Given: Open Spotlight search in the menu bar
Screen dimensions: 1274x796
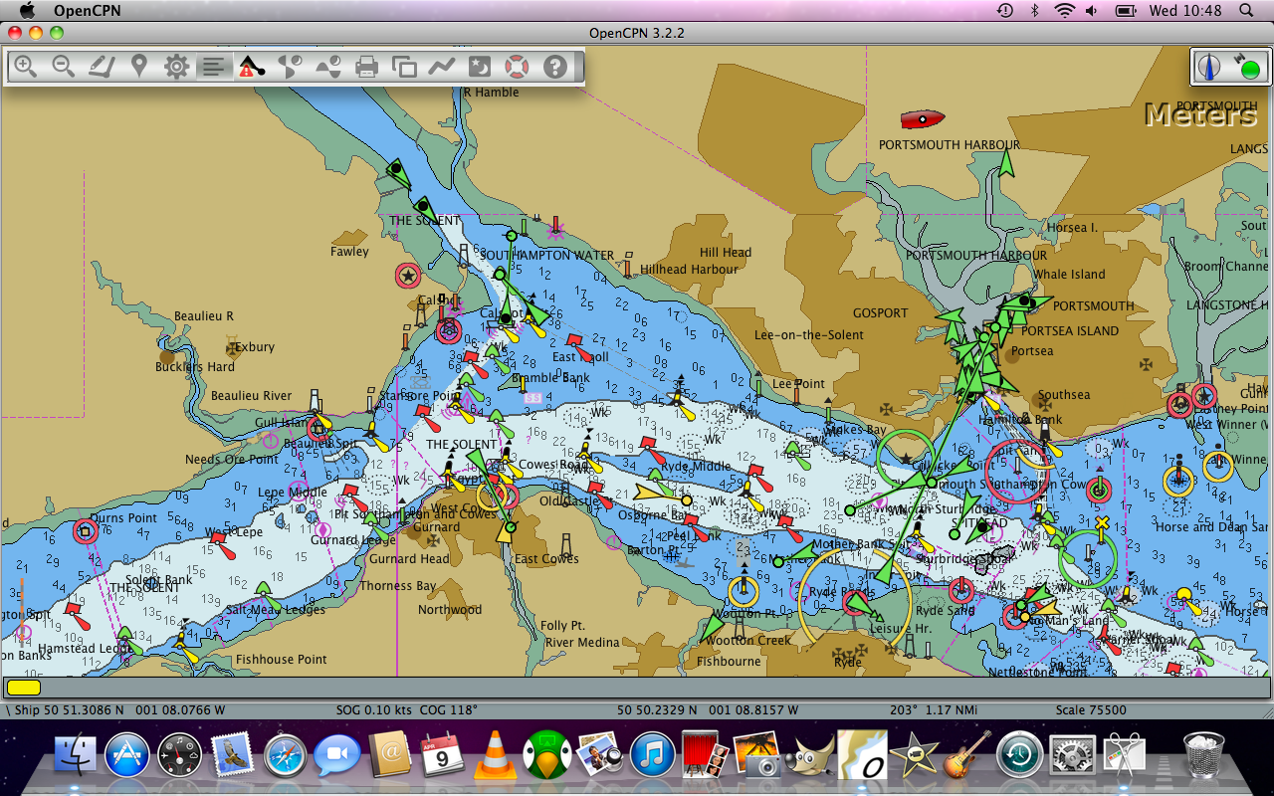Looking at the screenshot, I should [x=1247, y=11].
